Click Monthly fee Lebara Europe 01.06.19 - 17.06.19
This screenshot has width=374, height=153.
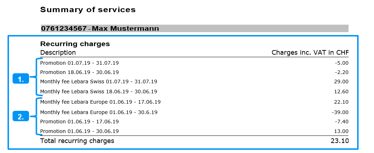tap(100, 102)
